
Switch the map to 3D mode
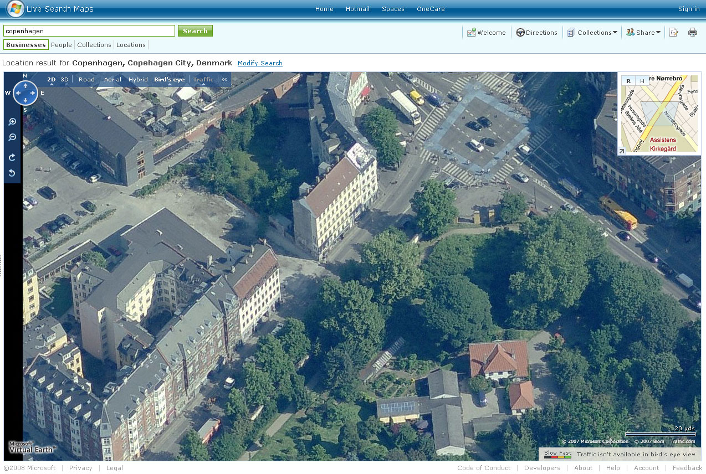click(x=64, y=80)
